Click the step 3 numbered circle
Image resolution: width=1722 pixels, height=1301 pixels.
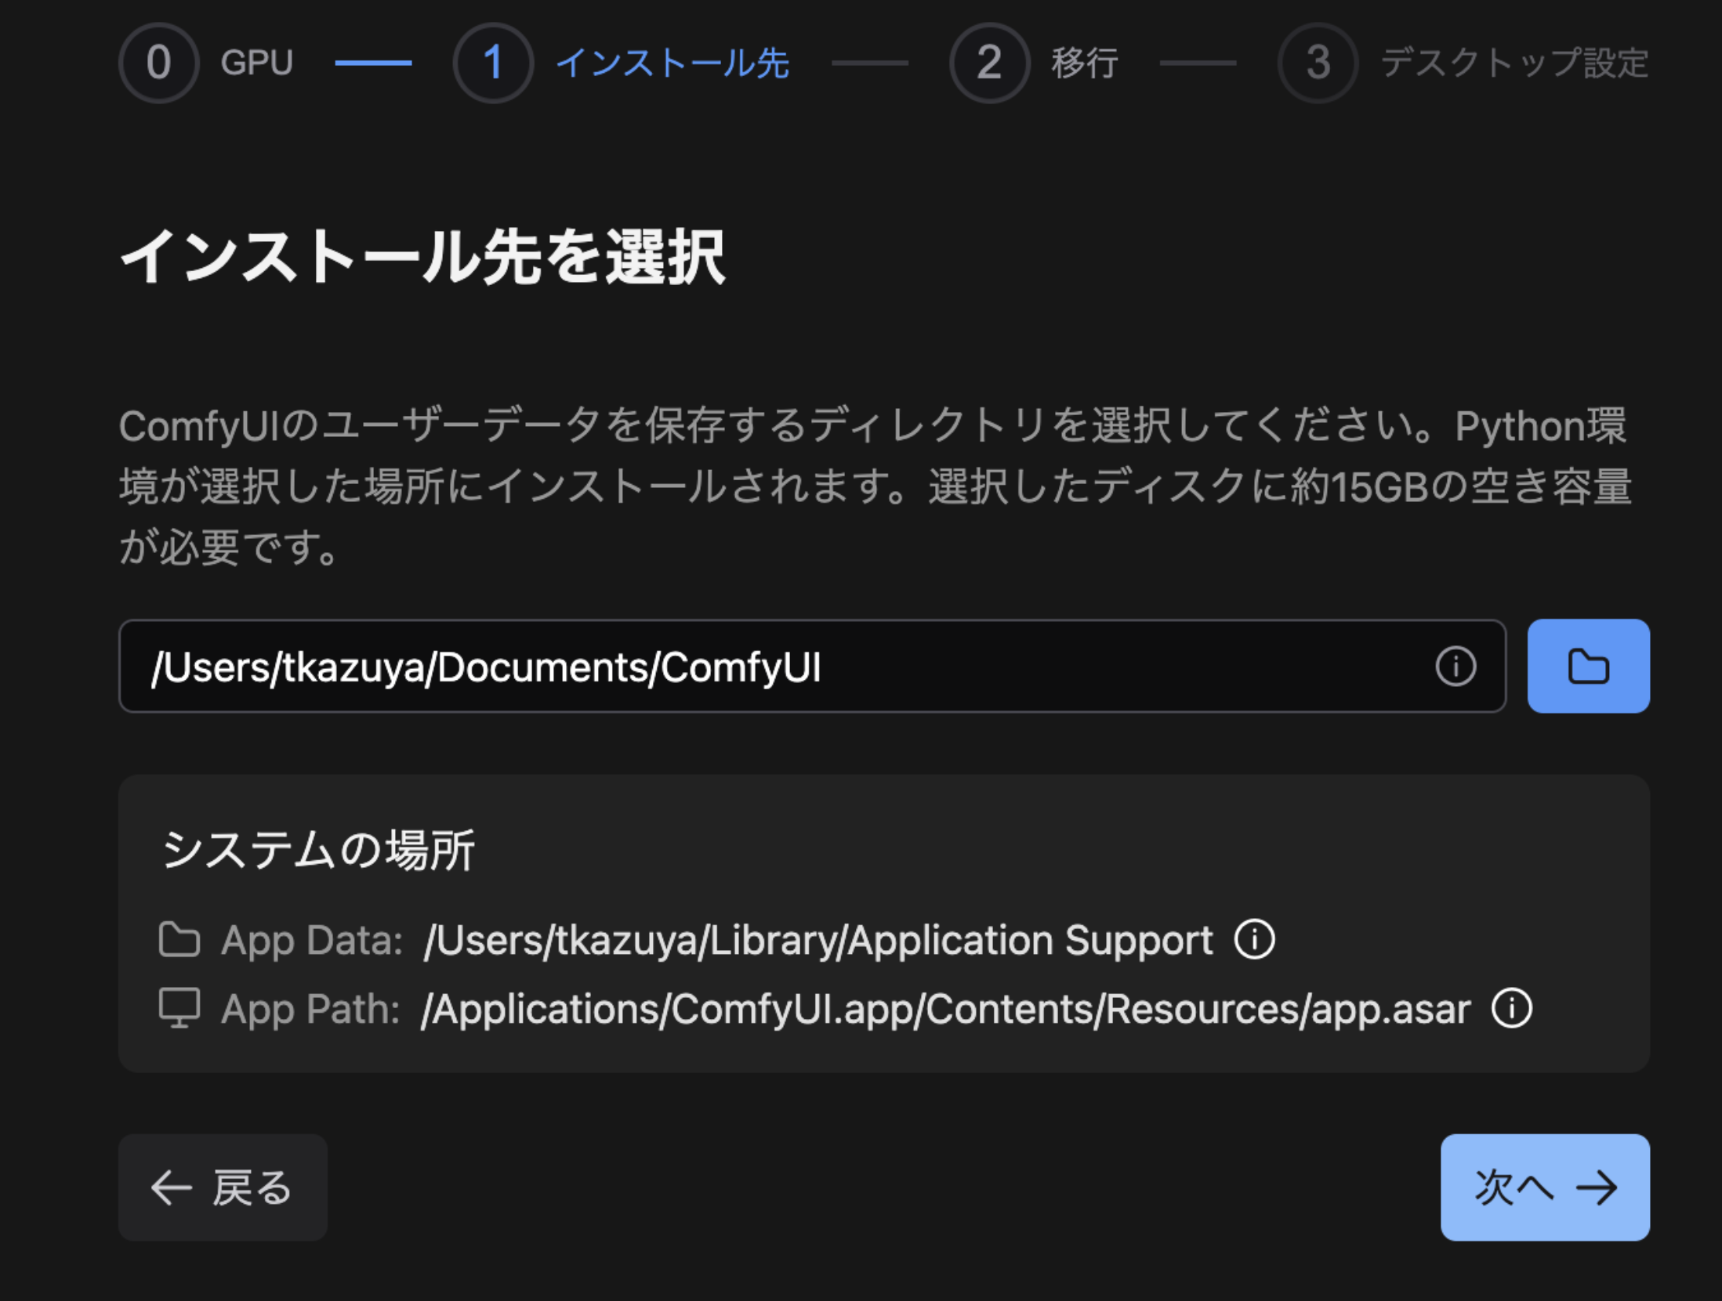pyautogui.click(x=1318, y=63)
